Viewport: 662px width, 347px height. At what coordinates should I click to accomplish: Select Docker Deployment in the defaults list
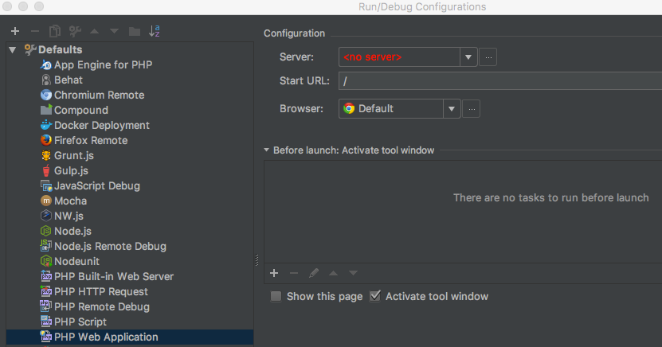coord(101,125)
